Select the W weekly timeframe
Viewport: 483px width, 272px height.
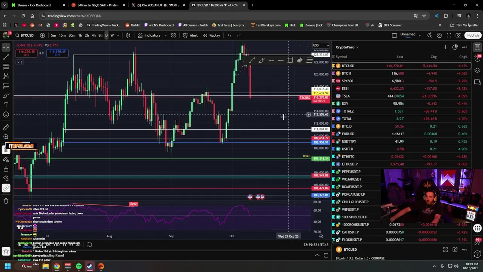click(x=112, y=35)
